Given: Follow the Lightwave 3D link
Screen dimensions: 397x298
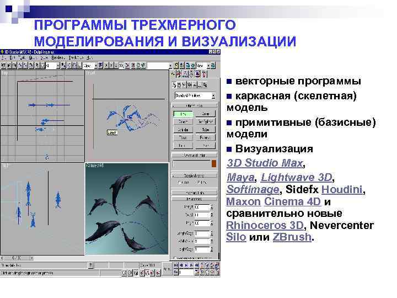Looking at the screenshot, I should coord(296,177).
